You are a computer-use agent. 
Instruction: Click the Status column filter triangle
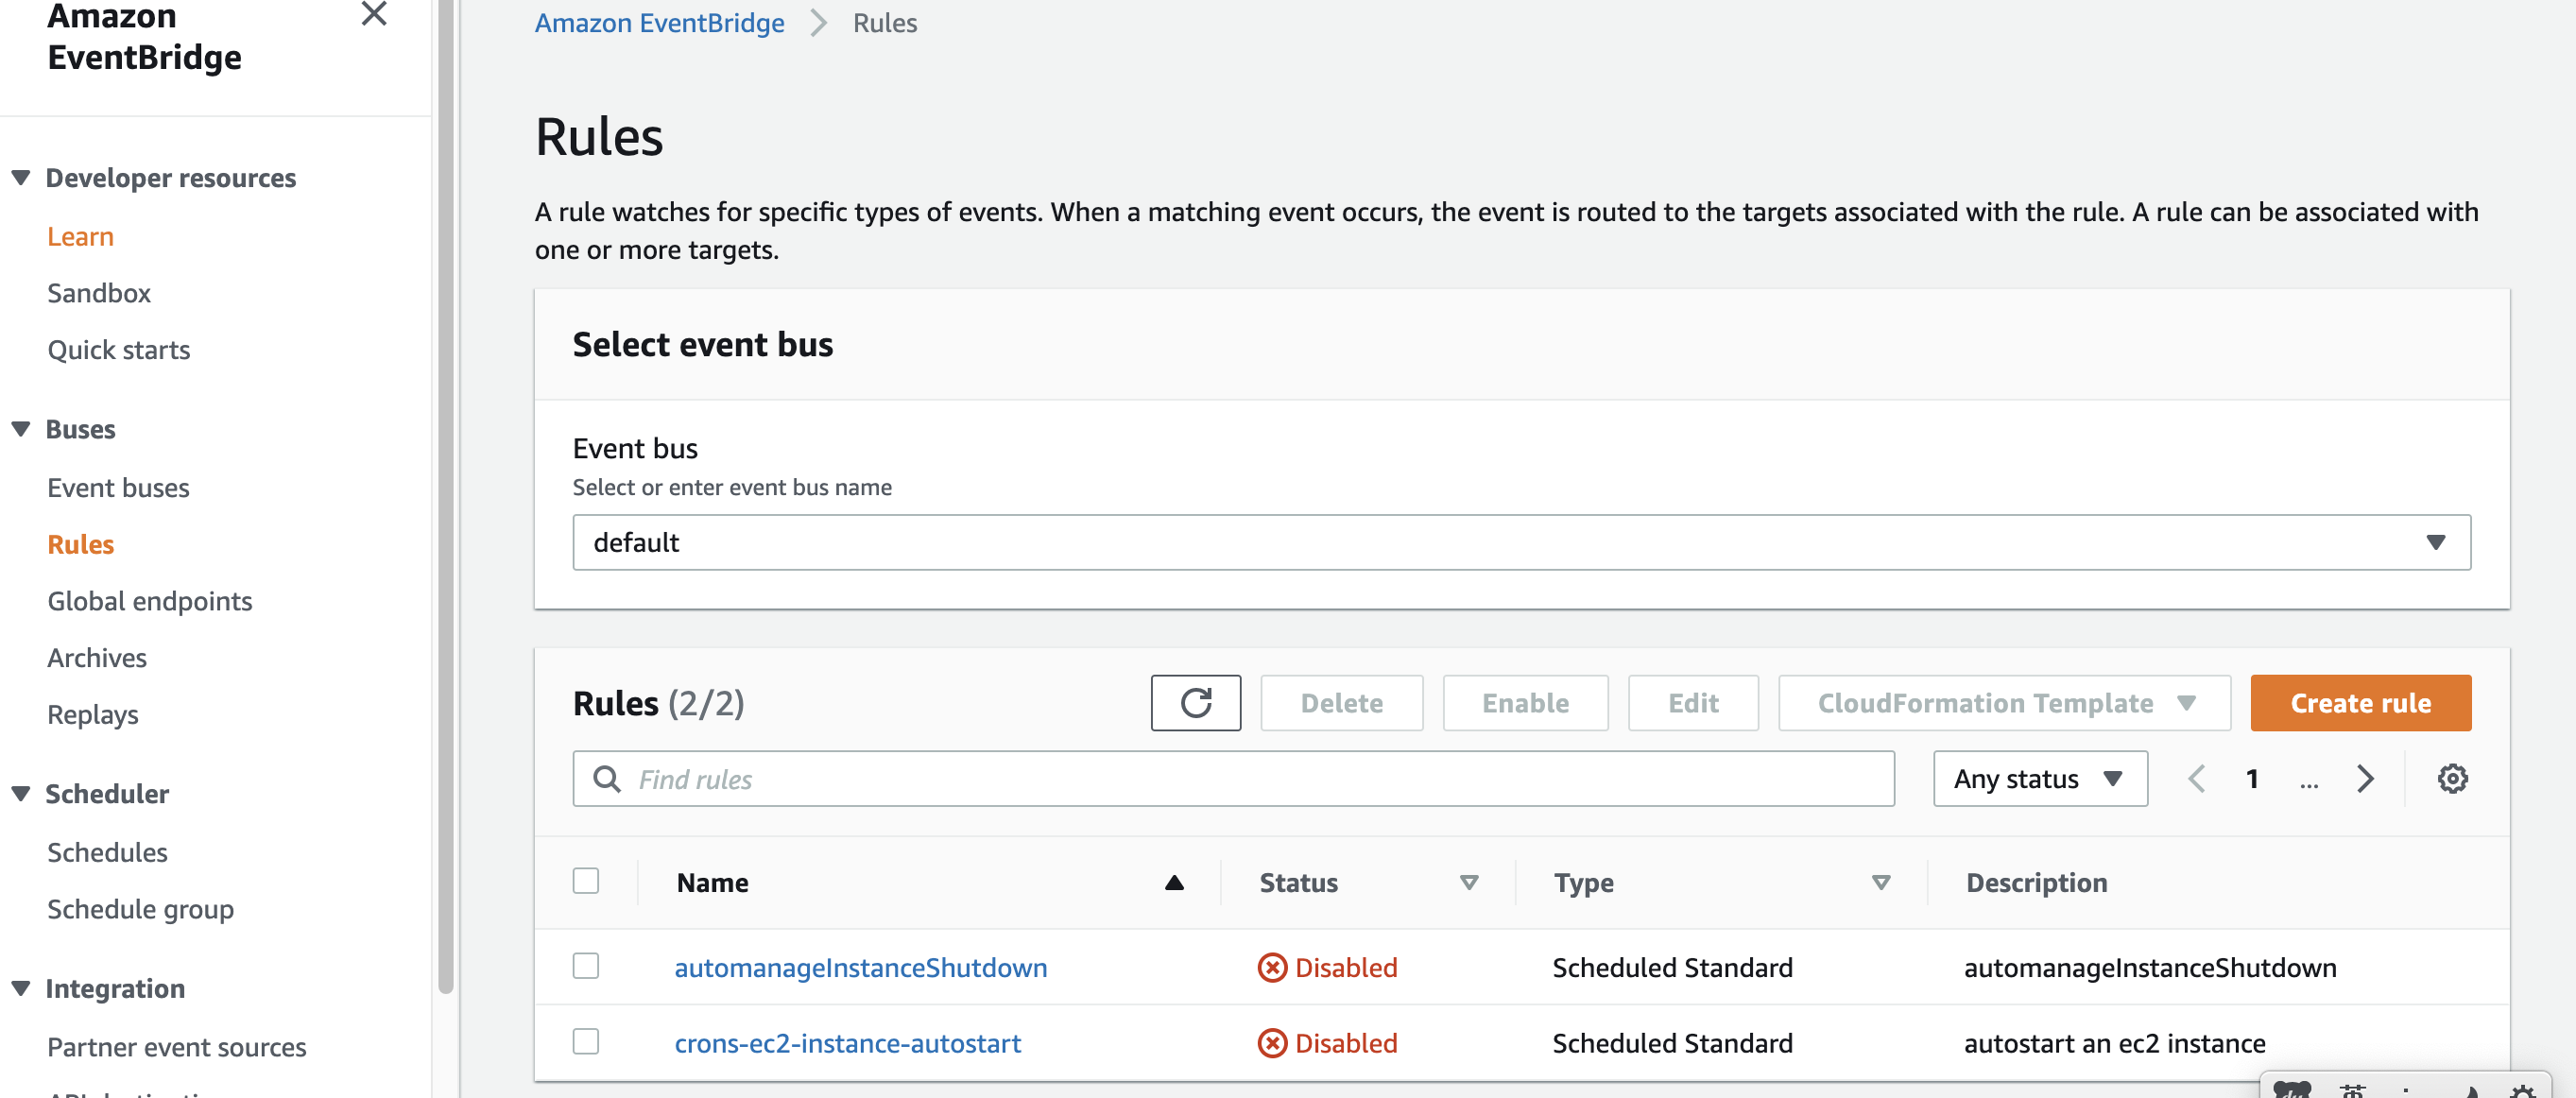[x=1468, y=883]
